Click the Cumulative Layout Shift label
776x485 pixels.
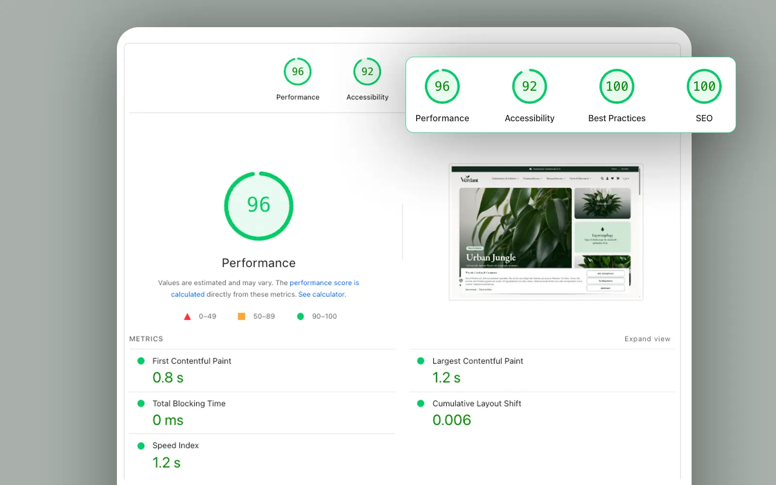pos(477,404)
